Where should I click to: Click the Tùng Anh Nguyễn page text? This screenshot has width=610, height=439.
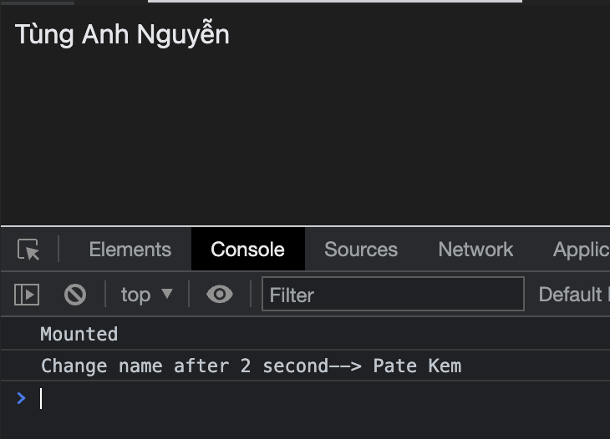(x=122, y=34)
